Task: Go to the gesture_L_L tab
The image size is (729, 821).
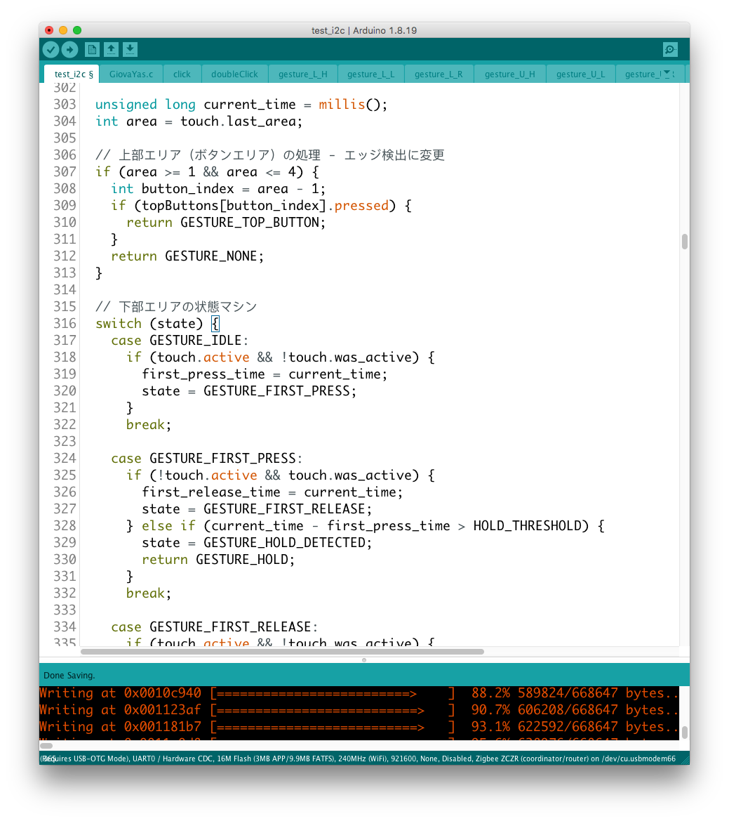Action: (370, 74)
